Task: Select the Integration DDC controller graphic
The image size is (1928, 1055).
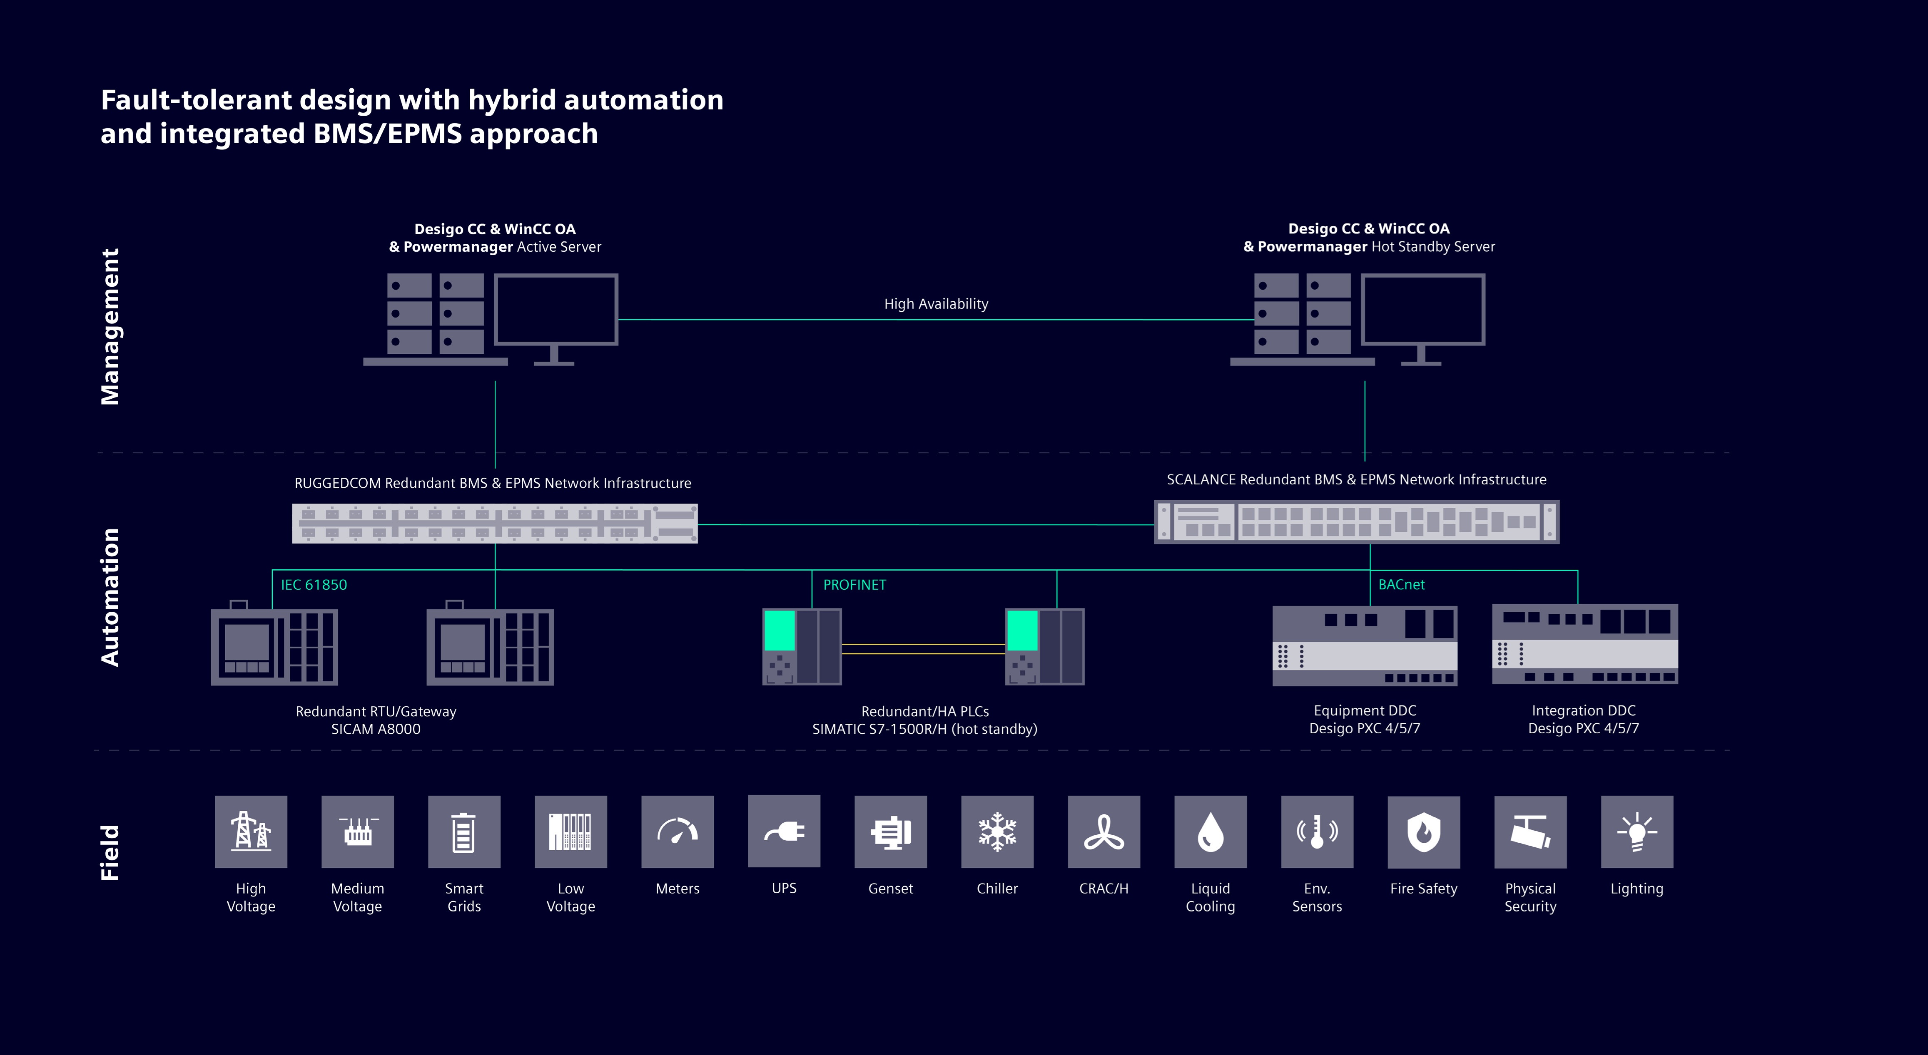Action: click(1585, 644)
